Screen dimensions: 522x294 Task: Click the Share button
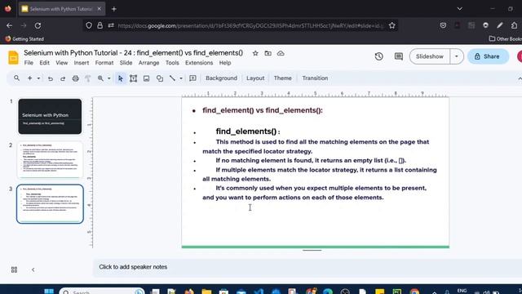488,56
